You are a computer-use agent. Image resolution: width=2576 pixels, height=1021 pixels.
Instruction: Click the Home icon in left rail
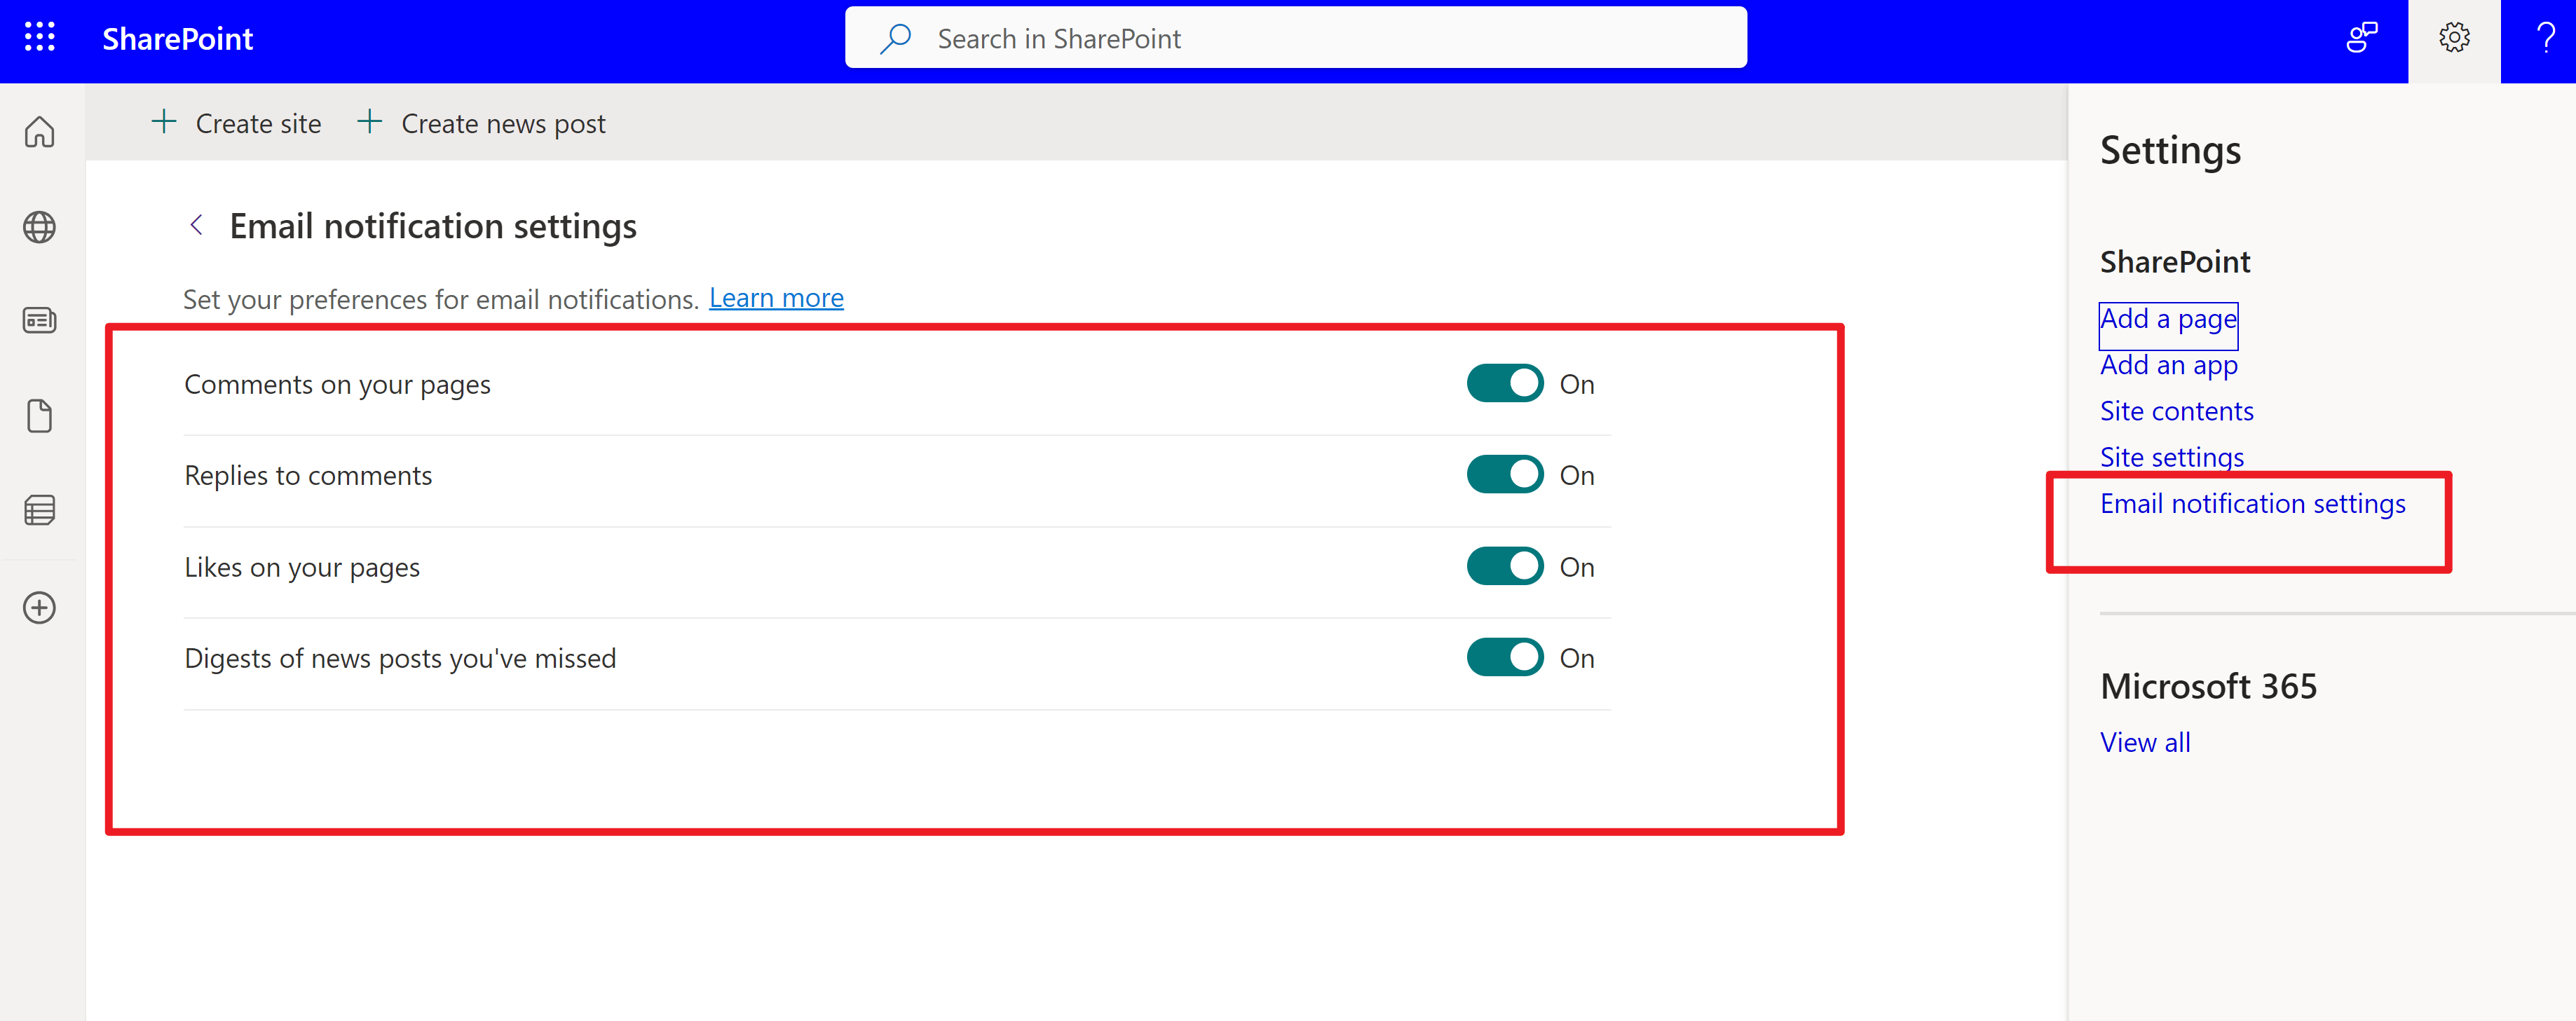40,132
